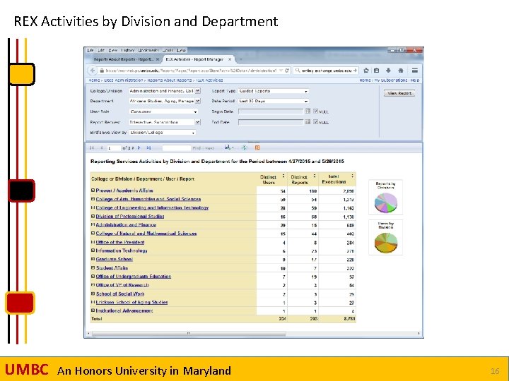Open College of Arts, Humanities and Social Sciences link

pos(148,199)
